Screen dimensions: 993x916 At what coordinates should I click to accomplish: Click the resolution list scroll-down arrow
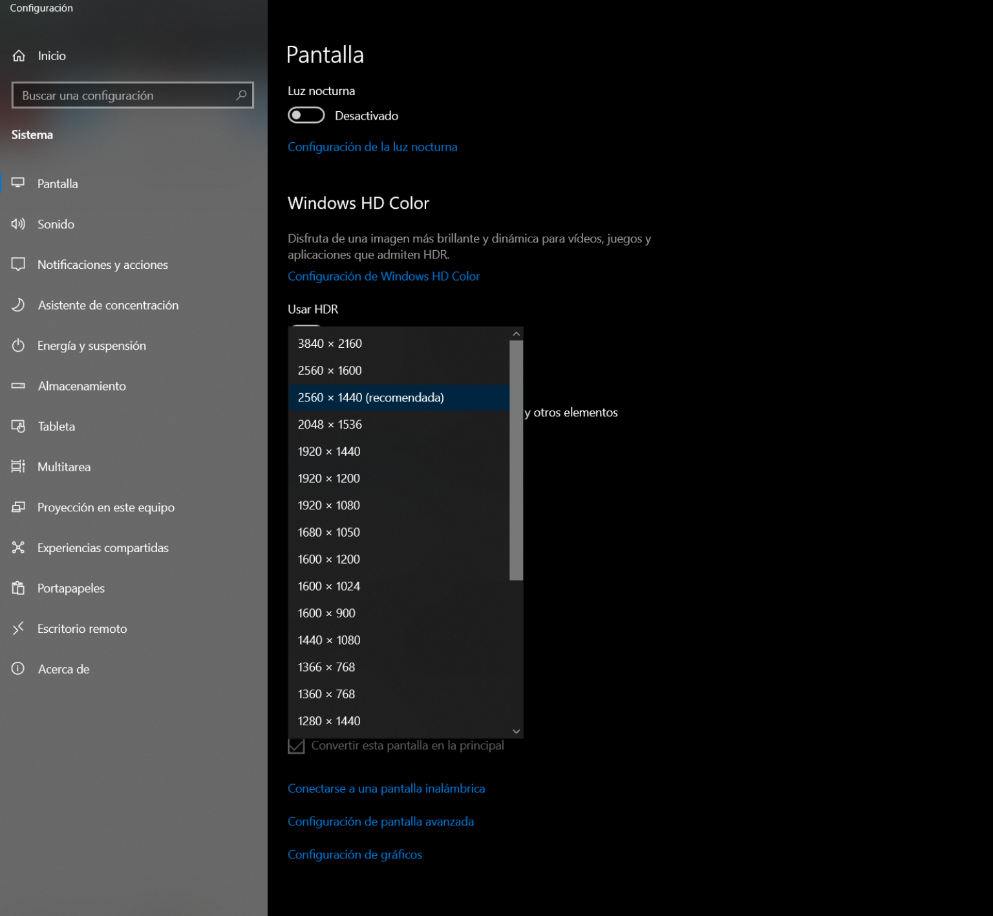[516, 731]
